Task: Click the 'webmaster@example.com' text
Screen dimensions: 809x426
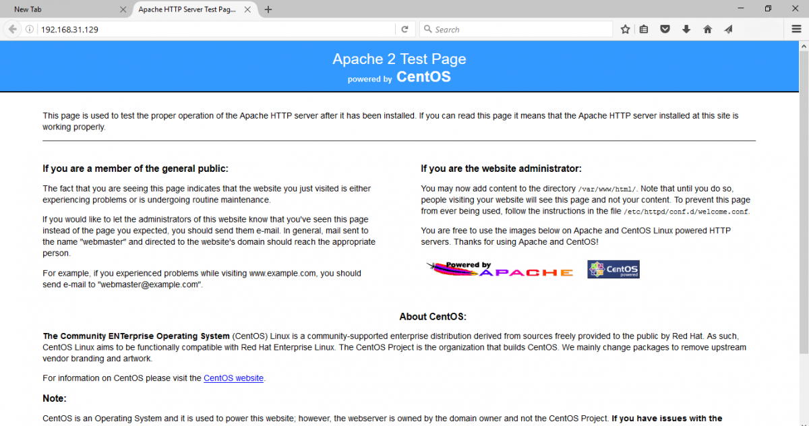Action: click(x=150, y=284)
